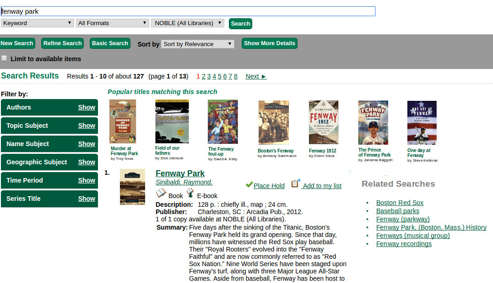The width and height of the screenshot is (493, 283).
Task: Open Murder at Fenway Park cover thumbnail
Action: coord(123,121)
